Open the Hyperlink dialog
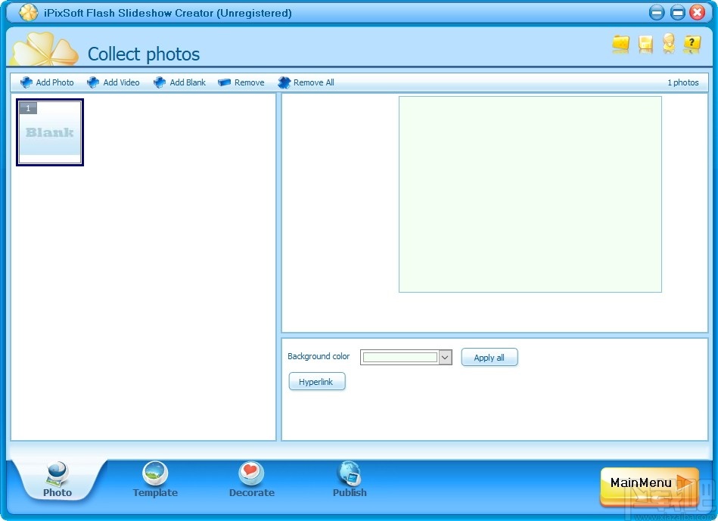Screen dimensions: 718x521 316,381
